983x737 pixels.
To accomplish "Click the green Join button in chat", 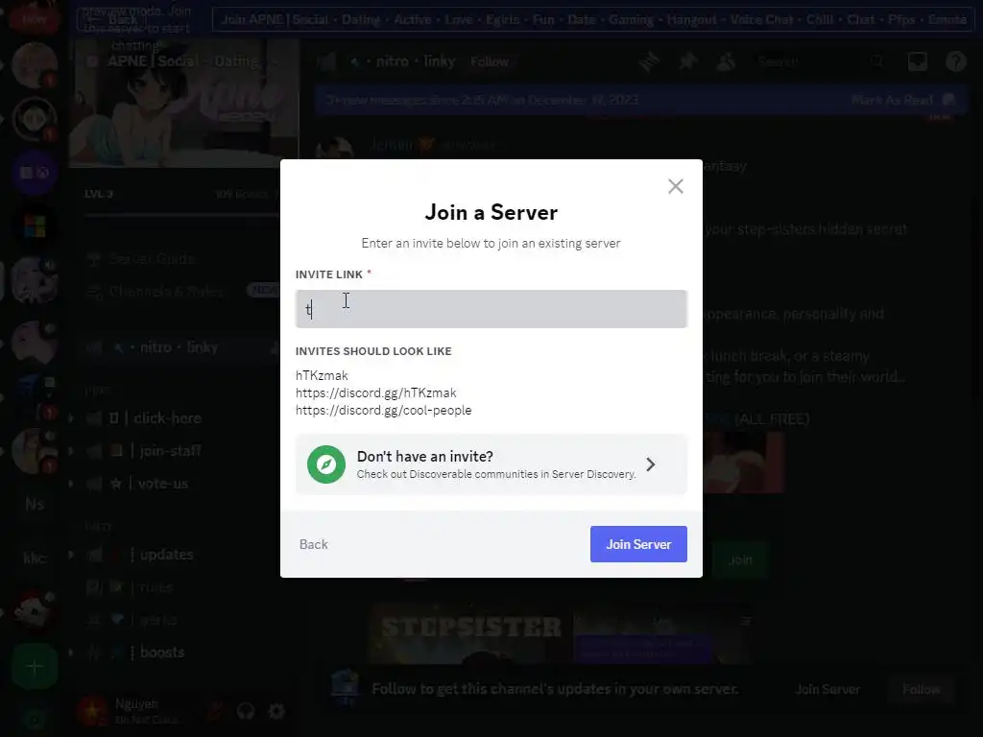I will (740, 559).
